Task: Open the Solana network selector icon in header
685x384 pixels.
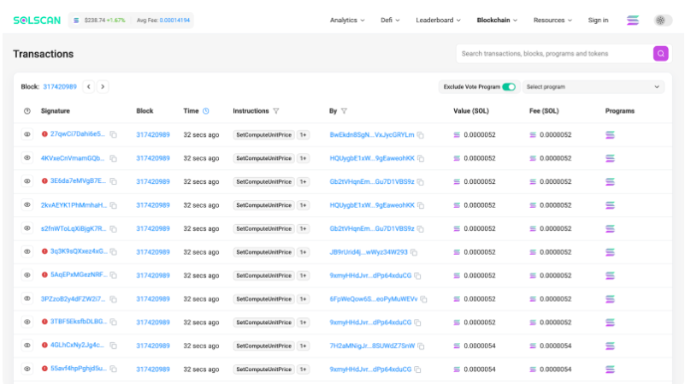Action: pyautogui.click(x=633, y=20)
